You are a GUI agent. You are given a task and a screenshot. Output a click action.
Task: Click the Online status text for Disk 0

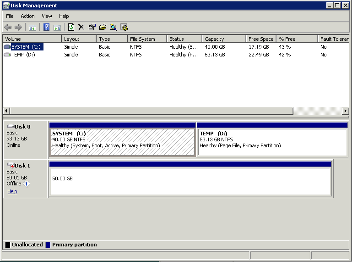13,145
